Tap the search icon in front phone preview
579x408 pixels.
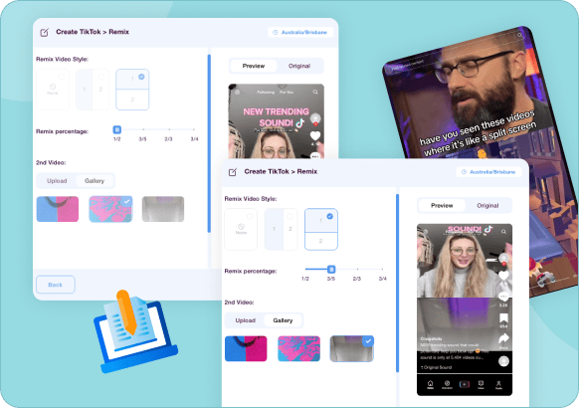[503, 232]
